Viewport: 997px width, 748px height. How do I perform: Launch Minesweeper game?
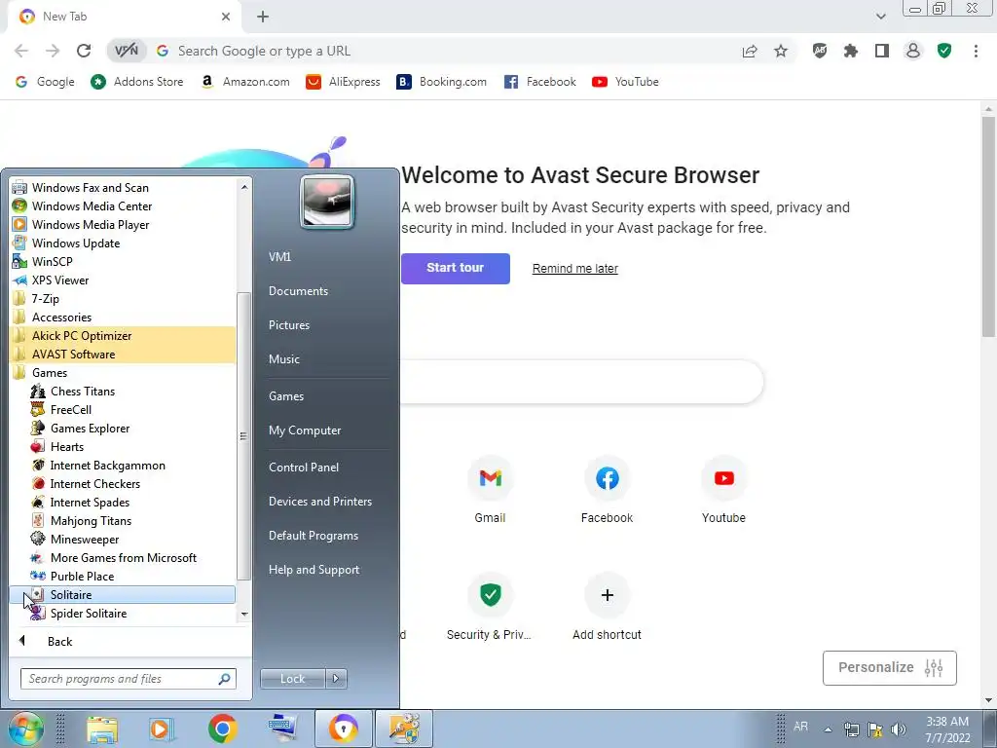coord(122,539)
